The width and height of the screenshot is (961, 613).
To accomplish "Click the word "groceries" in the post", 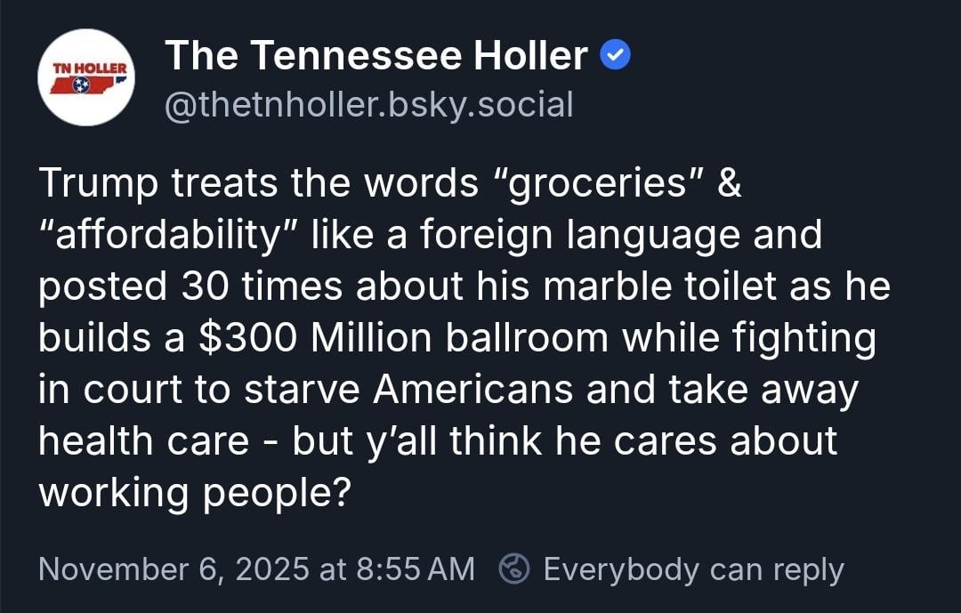I will pos(595,184).
